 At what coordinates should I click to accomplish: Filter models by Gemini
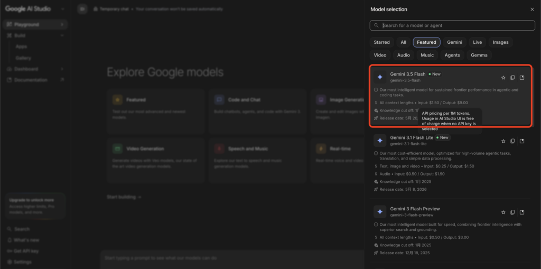455,42
